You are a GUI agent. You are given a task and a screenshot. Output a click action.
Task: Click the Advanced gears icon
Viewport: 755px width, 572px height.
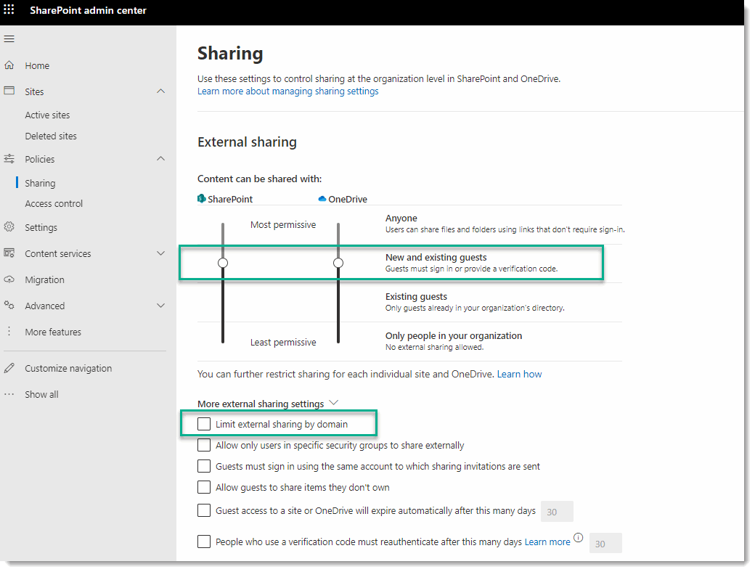coord(9,306)
